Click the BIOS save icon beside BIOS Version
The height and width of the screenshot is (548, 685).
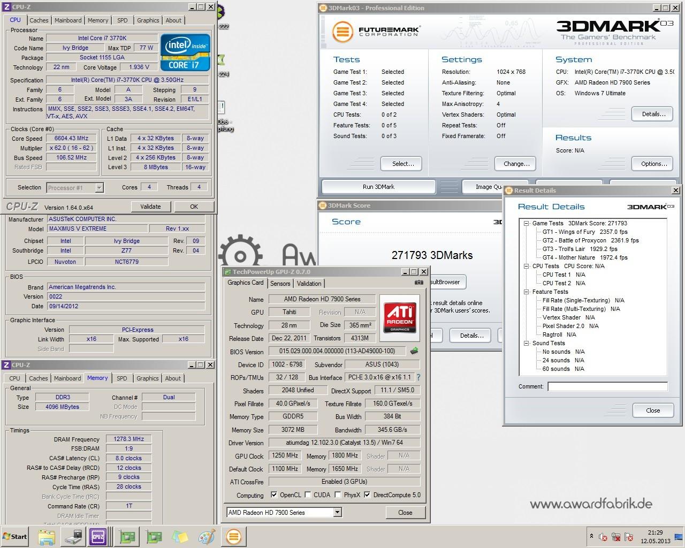point(414,351)
